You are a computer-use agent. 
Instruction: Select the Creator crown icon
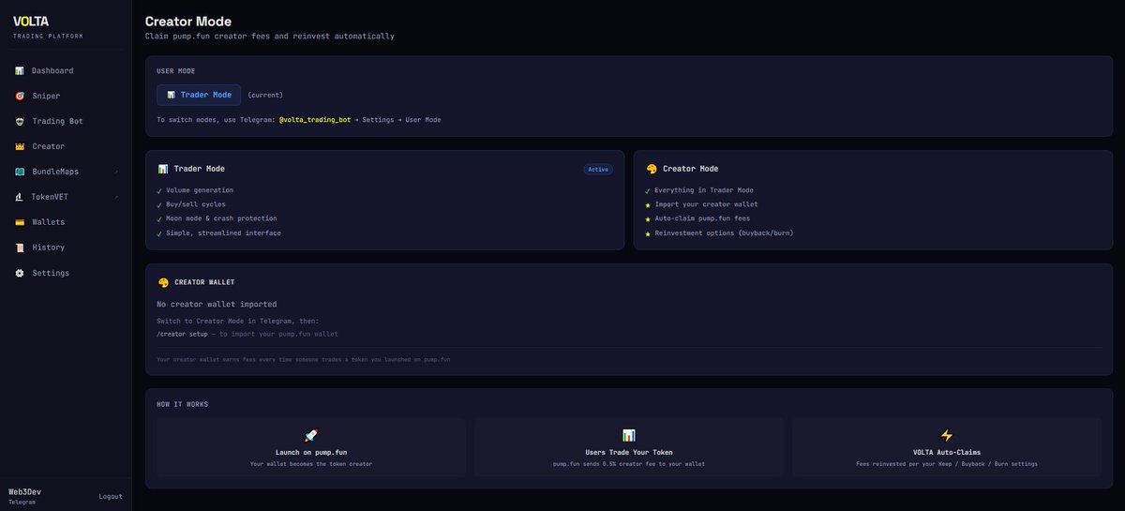click(19, 146)
